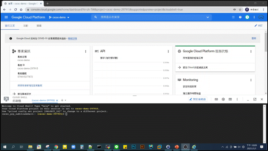
Task: Expand the cxcxc-demo project selector
Action: pos(59,17)
